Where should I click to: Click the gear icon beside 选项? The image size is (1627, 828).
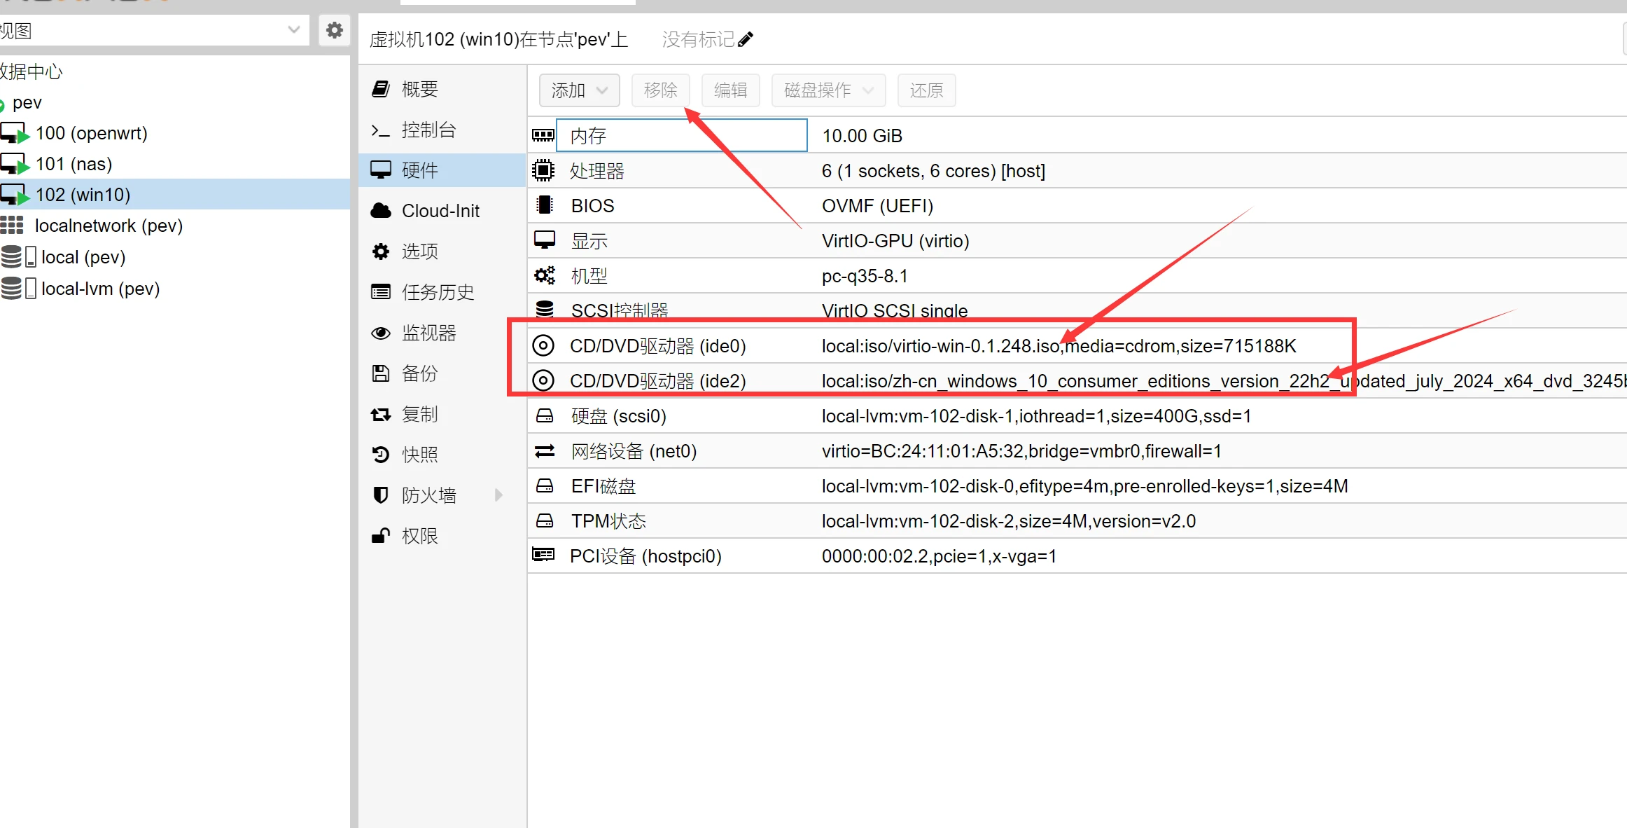[x=381, y=251]
